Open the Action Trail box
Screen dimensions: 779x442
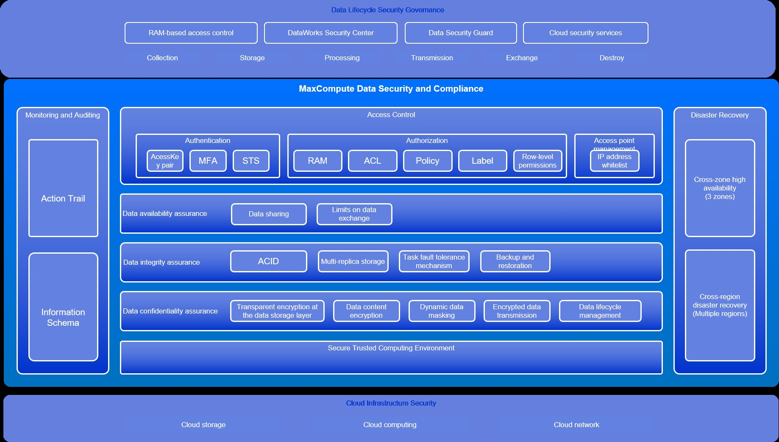coord(63,188)
